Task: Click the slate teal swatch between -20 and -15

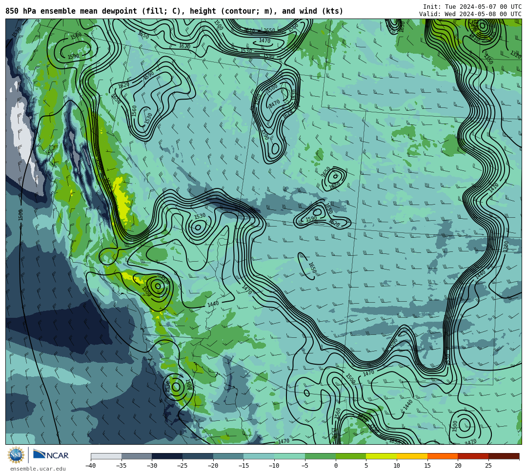Action: point(228,456)
